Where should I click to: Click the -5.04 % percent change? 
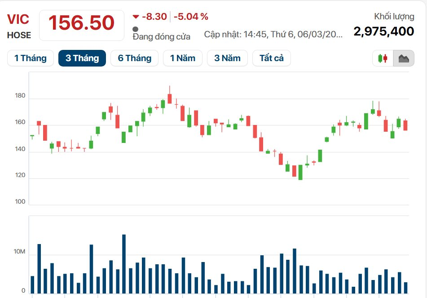coord(191,17)
